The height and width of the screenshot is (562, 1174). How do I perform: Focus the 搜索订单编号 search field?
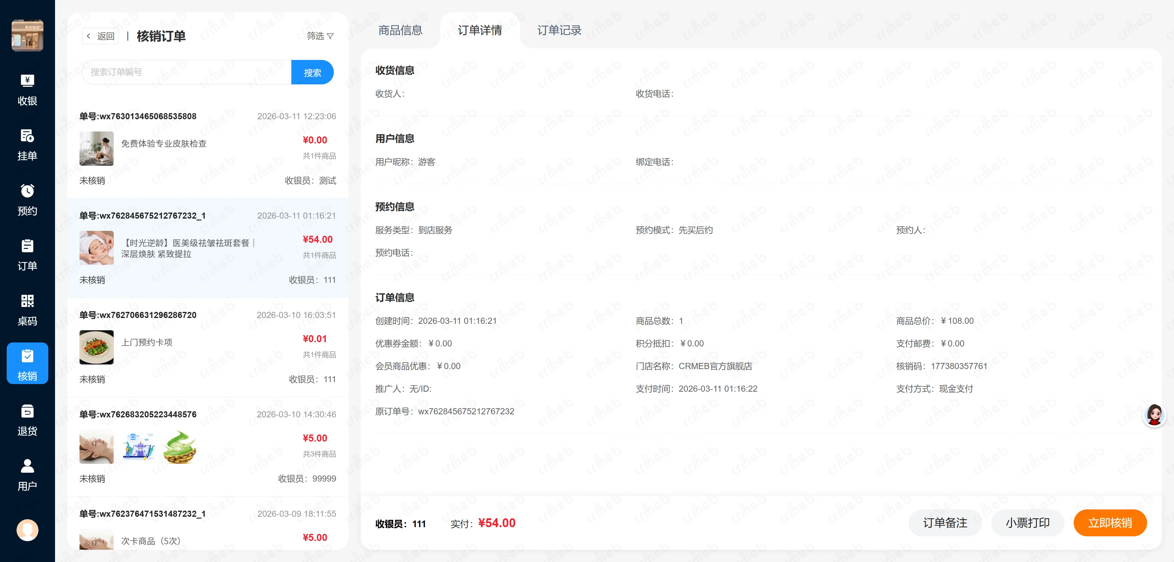[x=186, y=72]
